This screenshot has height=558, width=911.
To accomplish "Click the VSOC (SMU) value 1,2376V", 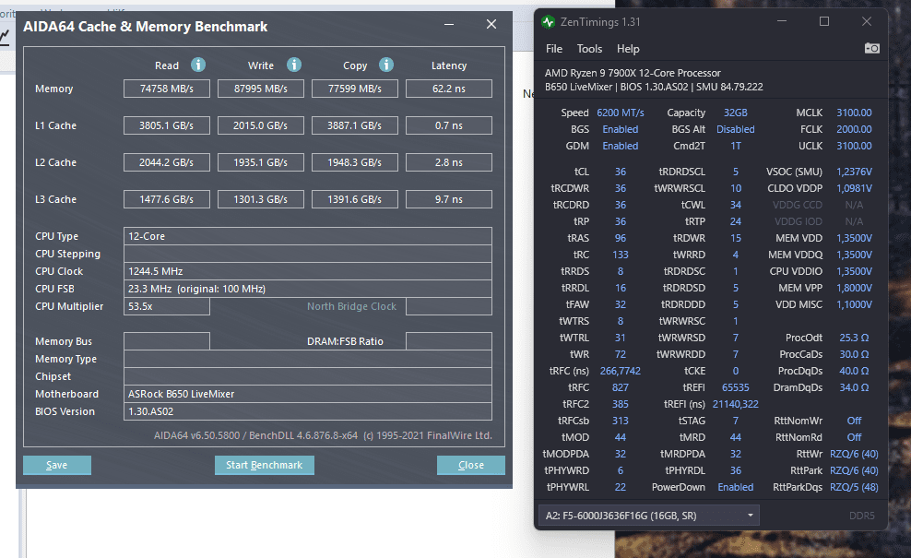I will tap(854, 172).
